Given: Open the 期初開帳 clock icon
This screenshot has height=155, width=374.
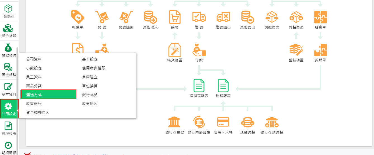Looking at the screenshot, I should [8, 145].
